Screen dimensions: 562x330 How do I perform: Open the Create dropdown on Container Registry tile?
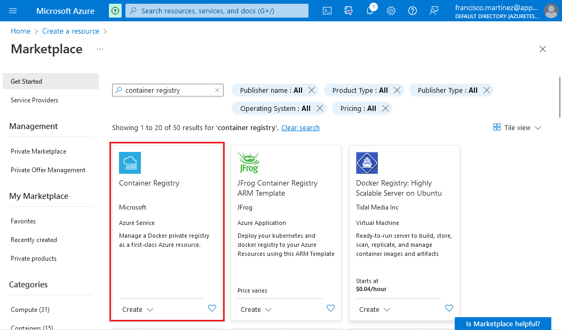(x=138, y=309)
